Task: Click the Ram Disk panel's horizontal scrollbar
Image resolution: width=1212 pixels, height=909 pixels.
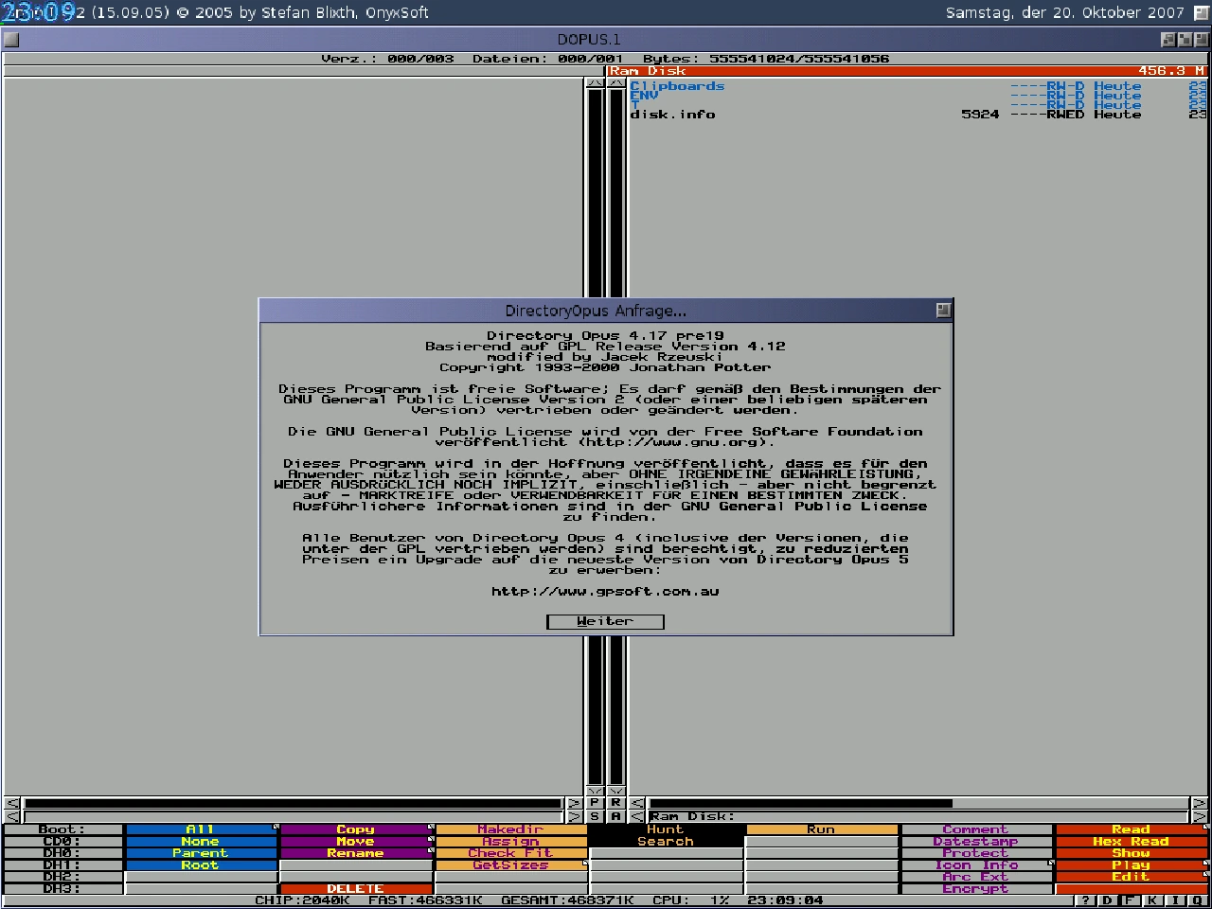Action: [918, 804]
